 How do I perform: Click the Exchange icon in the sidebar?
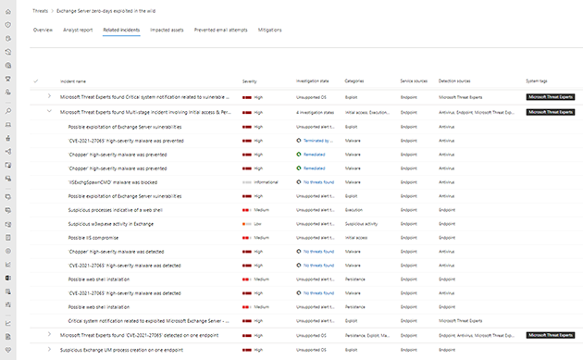coord(7,278)
